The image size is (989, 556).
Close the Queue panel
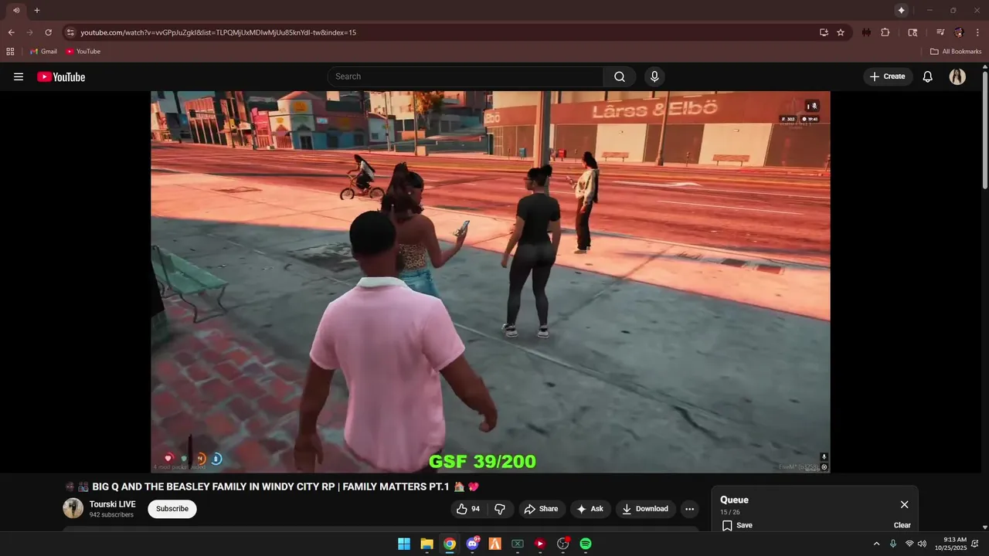tap(904, 504)
